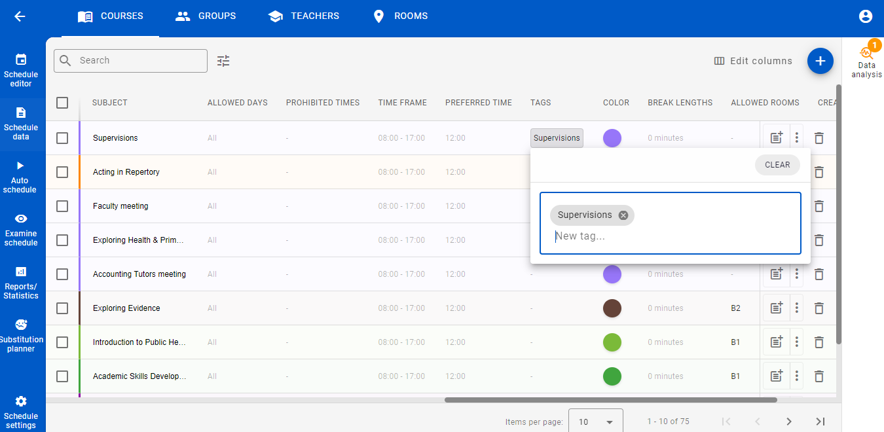Check the Exploring Health & Prim... row
The image size is (884, 432).
(x=62, y=240)
